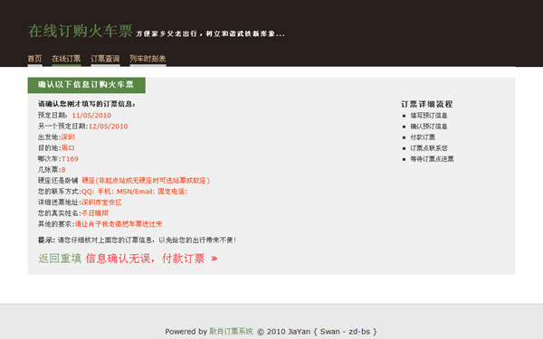543x339 pixels.
Task: Select the other requirements red text
Action: (119, 224)
